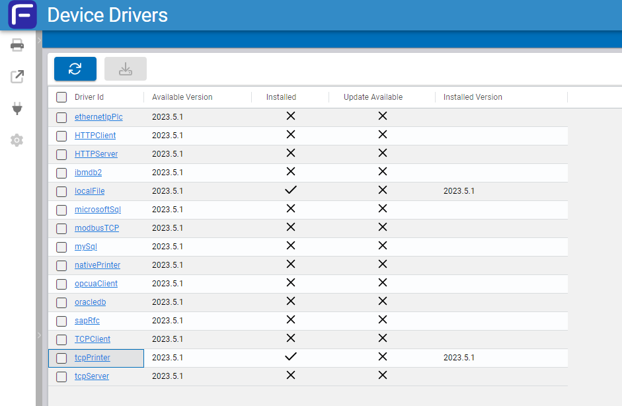Sort by Installed column header
The width and height of the screenshot is (622, 406).
[x=281, y=97]
